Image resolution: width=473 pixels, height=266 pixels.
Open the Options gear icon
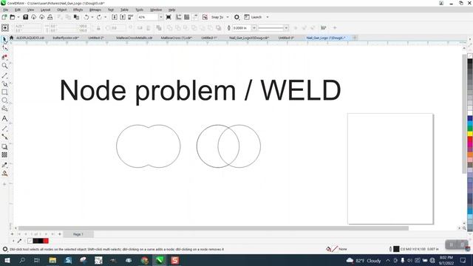tap(236, 17)
